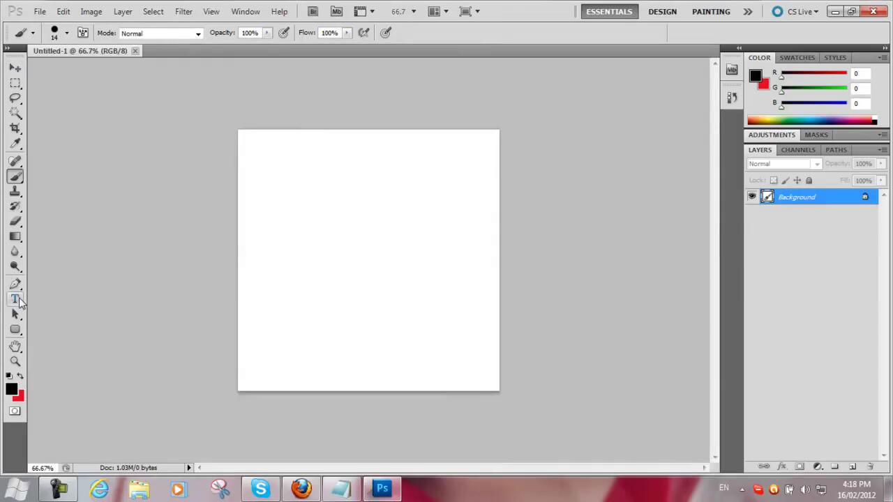The image size is (893, 502).
Task: Choose the Hand tool
Action: 15,346
